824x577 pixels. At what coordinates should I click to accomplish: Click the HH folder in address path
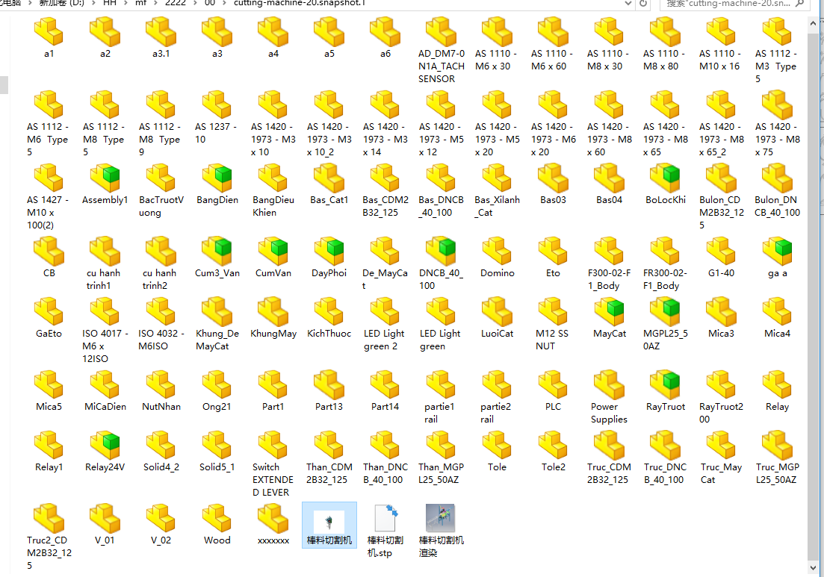tap(109, 3)
